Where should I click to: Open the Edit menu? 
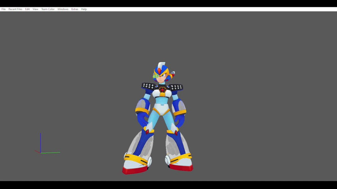point(27,9)
